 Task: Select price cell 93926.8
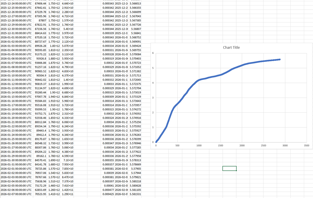(40, 58)
